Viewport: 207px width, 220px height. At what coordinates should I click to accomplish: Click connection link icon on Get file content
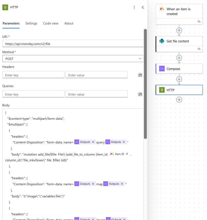click(199, 49)
